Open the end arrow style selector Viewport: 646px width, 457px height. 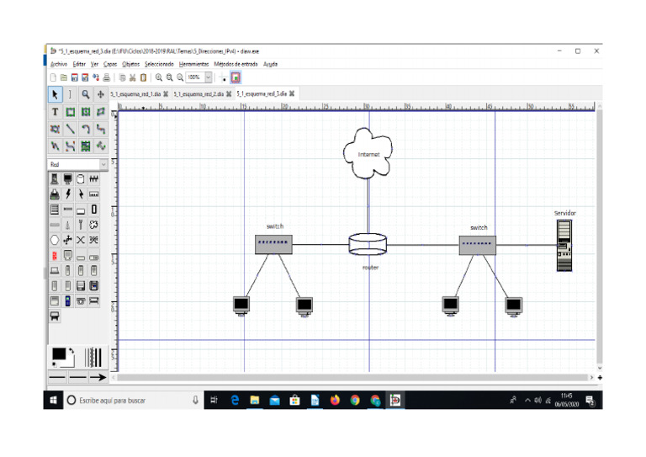98,377
